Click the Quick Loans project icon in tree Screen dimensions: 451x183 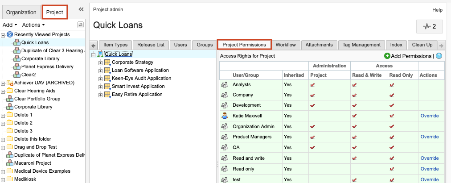[100, 54]
